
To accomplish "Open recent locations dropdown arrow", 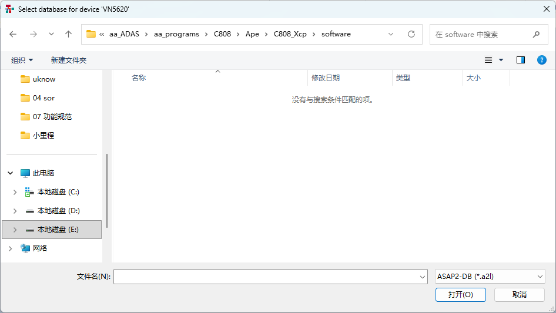I will 51,34.
